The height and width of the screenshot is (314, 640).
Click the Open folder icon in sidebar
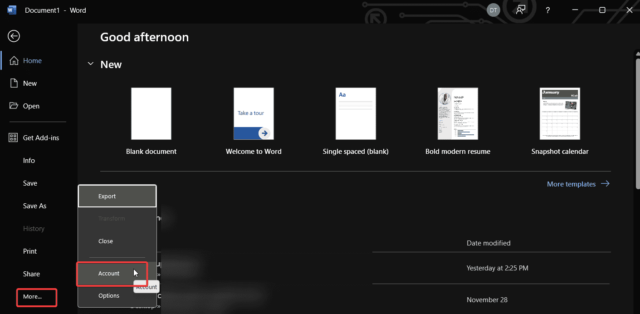(x=14, y=106)
